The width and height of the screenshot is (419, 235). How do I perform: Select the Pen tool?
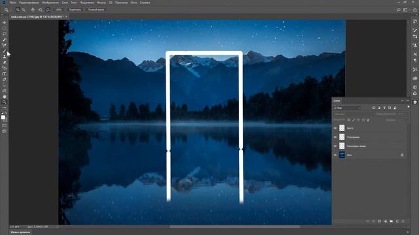(5, 80)
